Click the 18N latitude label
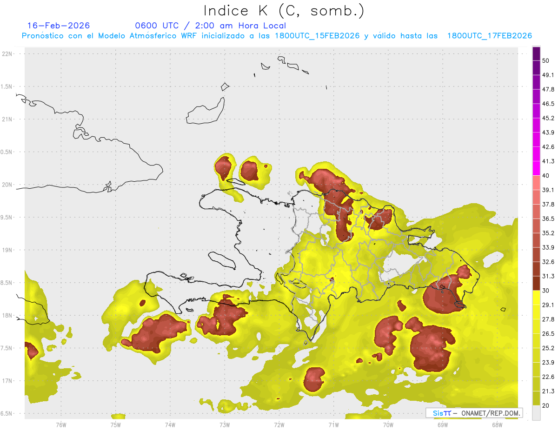Image resolution: width=558 pixels, height=431 pixels. pos(8,316)
